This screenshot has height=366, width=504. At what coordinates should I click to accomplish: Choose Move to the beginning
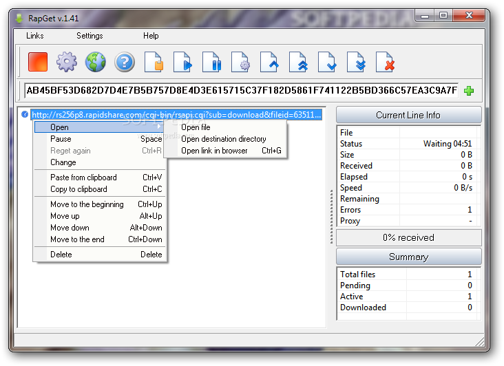(x=99, y=204)
